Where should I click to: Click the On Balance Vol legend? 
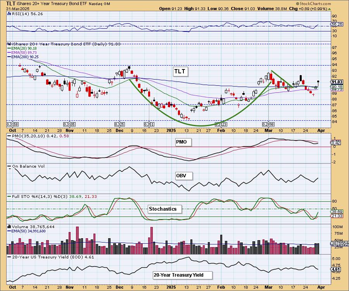pos(26,166)
